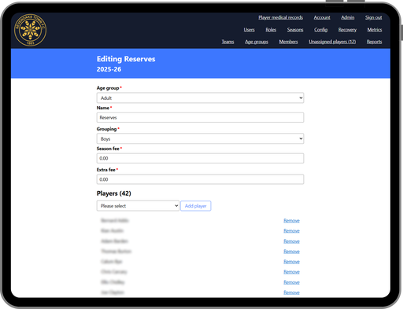Remove the third listed player
This screenshot has width=403, height=309.
(291, 241)
